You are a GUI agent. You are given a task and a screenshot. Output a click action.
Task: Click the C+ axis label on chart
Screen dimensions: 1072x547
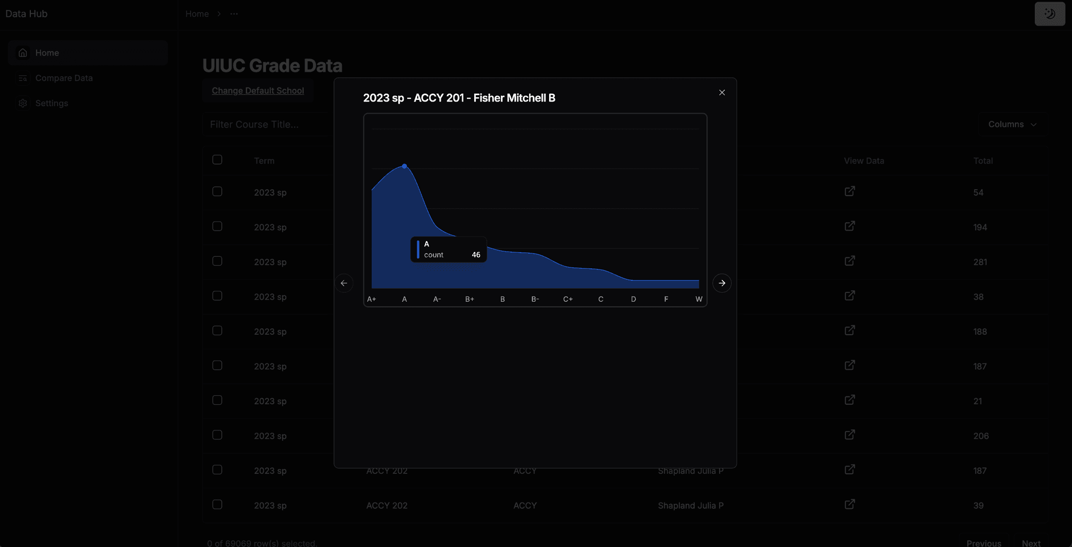[x=568, y=299]
